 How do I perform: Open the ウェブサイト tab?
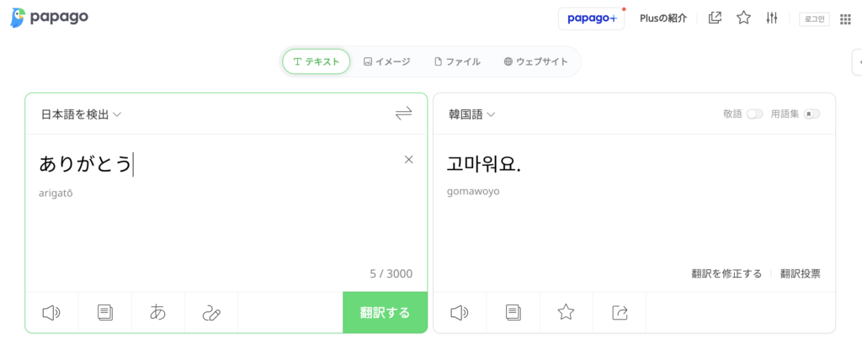[535, 61]
